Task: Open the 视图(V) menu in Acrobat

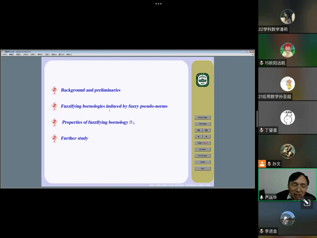Action: click(x=18, y=55)
